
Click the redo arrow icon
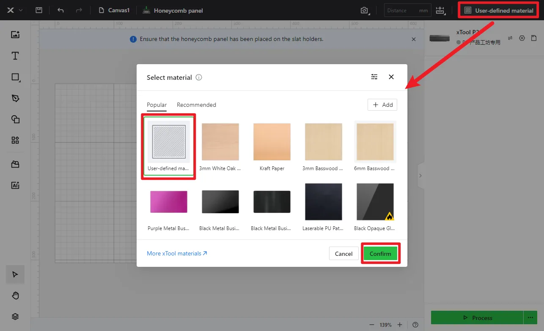pos(80,10)
